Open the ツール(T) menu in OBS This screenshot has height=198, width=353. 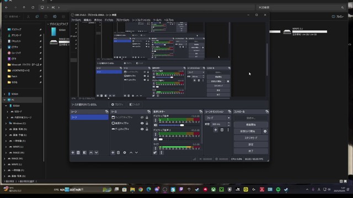[157, 20]
